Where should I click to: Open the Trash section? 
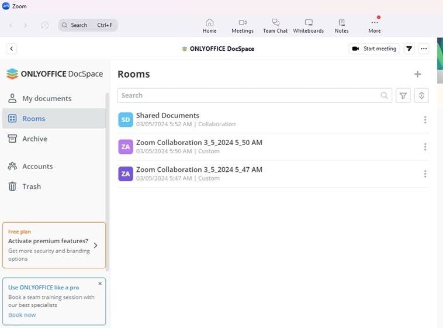[x=54, y=187]
